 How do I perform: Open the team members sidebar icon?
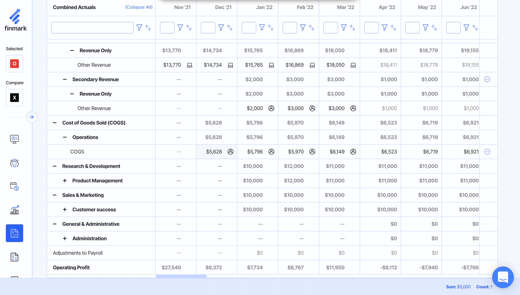pyautogui.click(x=14, y=163)
